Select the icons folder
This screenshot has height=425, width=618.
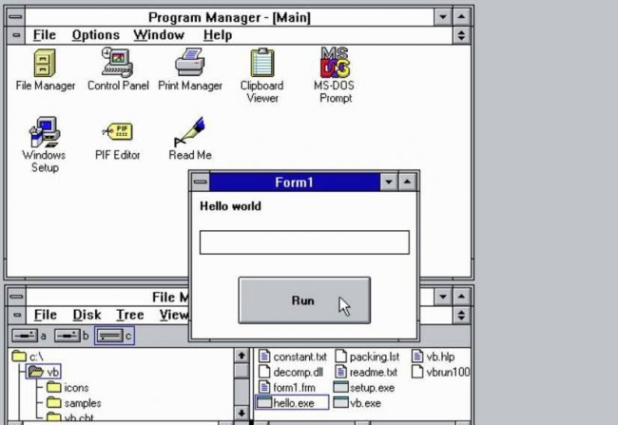(x=68, y=388)
